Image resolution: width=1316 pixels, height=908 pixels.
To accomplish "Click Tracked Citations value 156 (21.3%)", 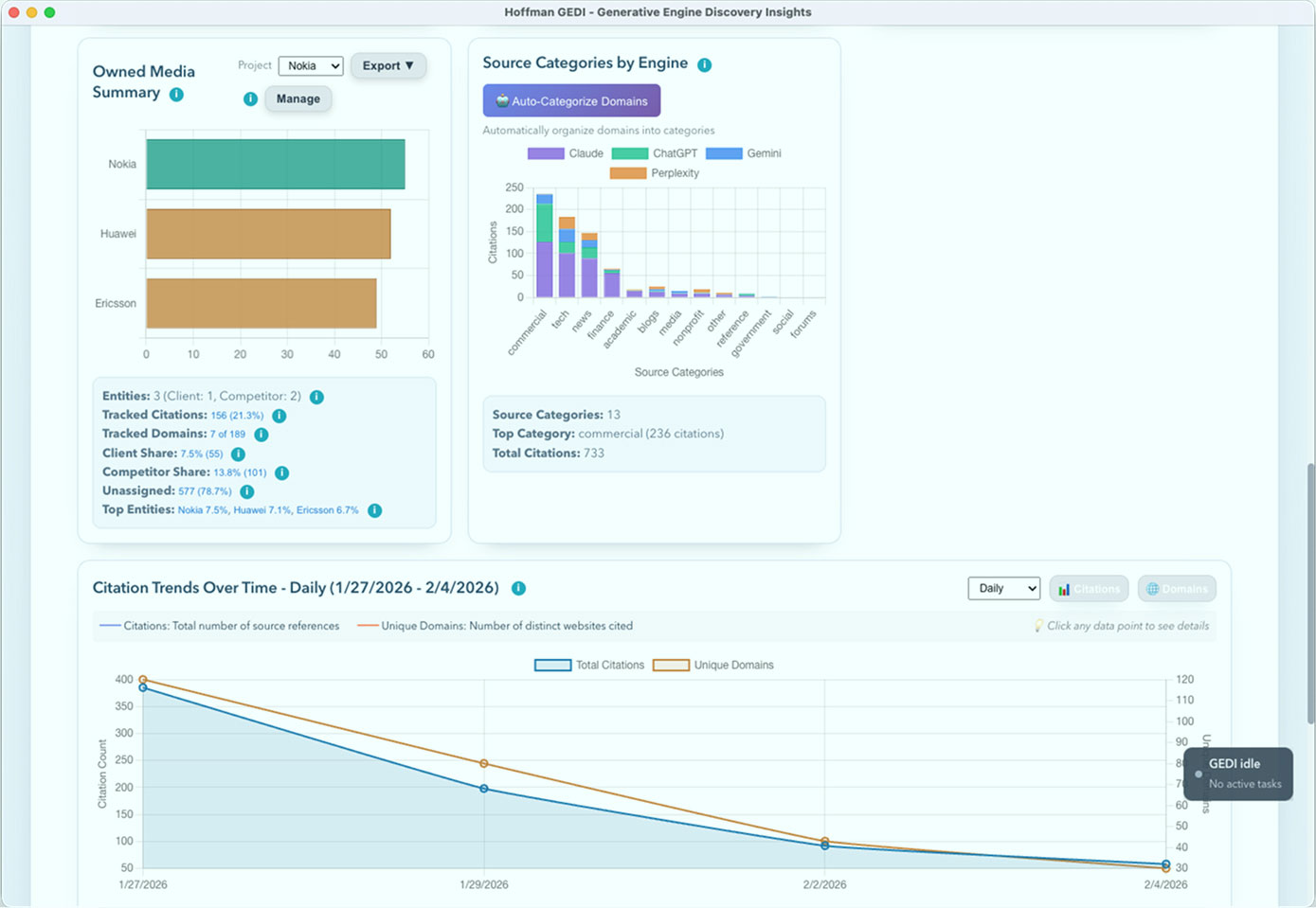I will [x=237, y=416].
